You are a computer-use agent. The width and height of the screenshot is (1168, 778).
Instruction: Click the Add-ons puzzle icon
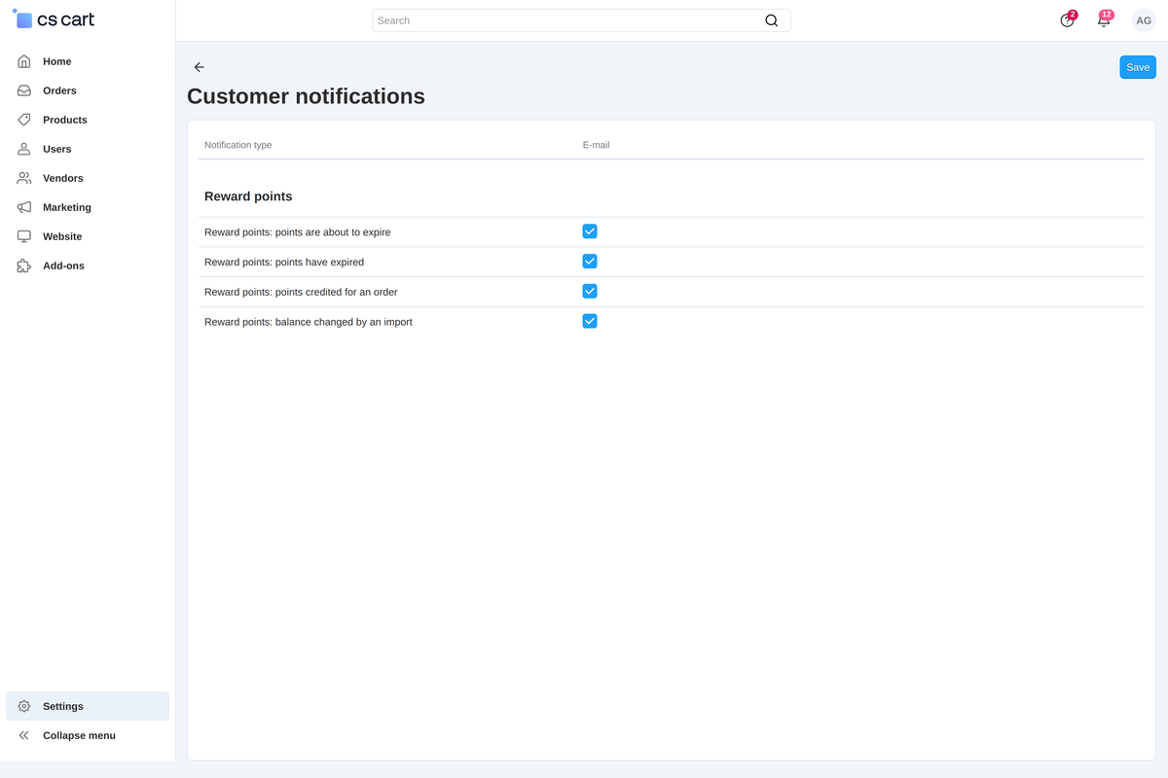(24, 265)
